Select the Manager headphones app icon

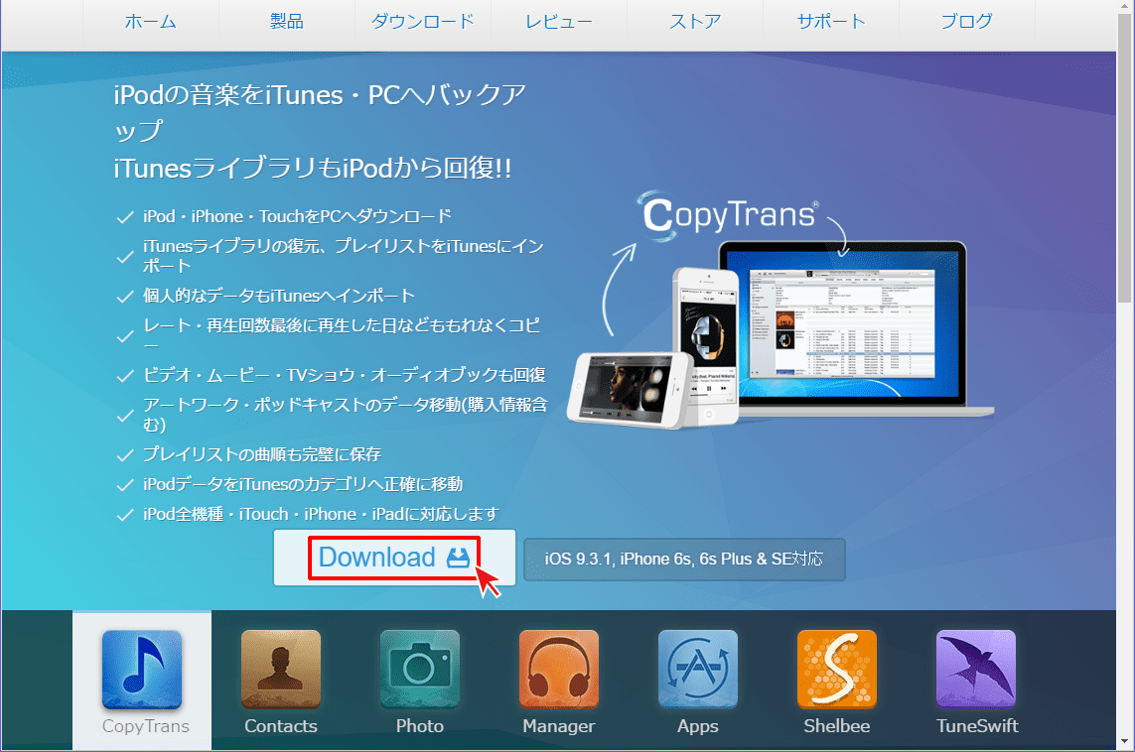[x=558, y=670]
